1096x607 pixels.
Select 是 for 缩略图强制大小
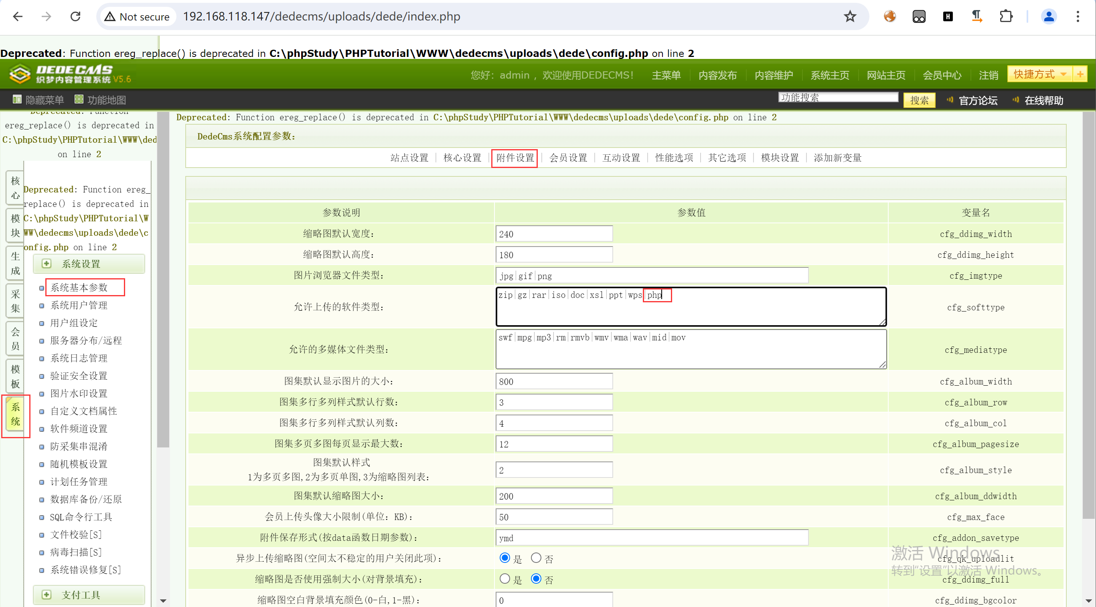(504, 579)
